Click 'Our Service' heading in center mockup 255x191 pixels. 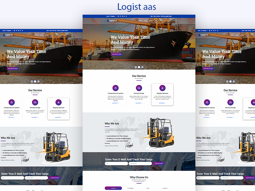point(139,76)
